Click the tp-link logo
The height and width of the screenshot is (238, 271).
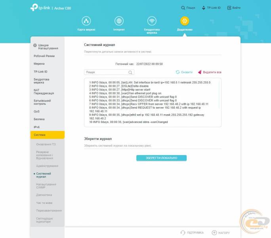40,8
